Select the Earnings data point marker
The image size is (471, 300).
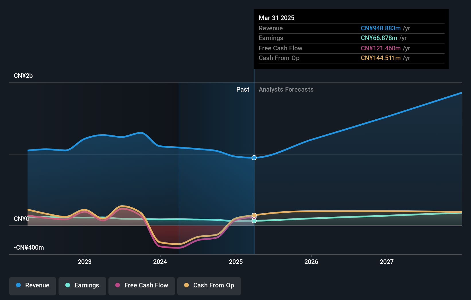254,221
